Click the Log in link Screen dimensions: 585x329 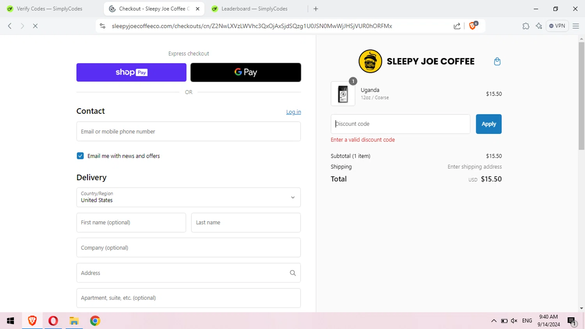pyautogui.click(x=293, y=112)
